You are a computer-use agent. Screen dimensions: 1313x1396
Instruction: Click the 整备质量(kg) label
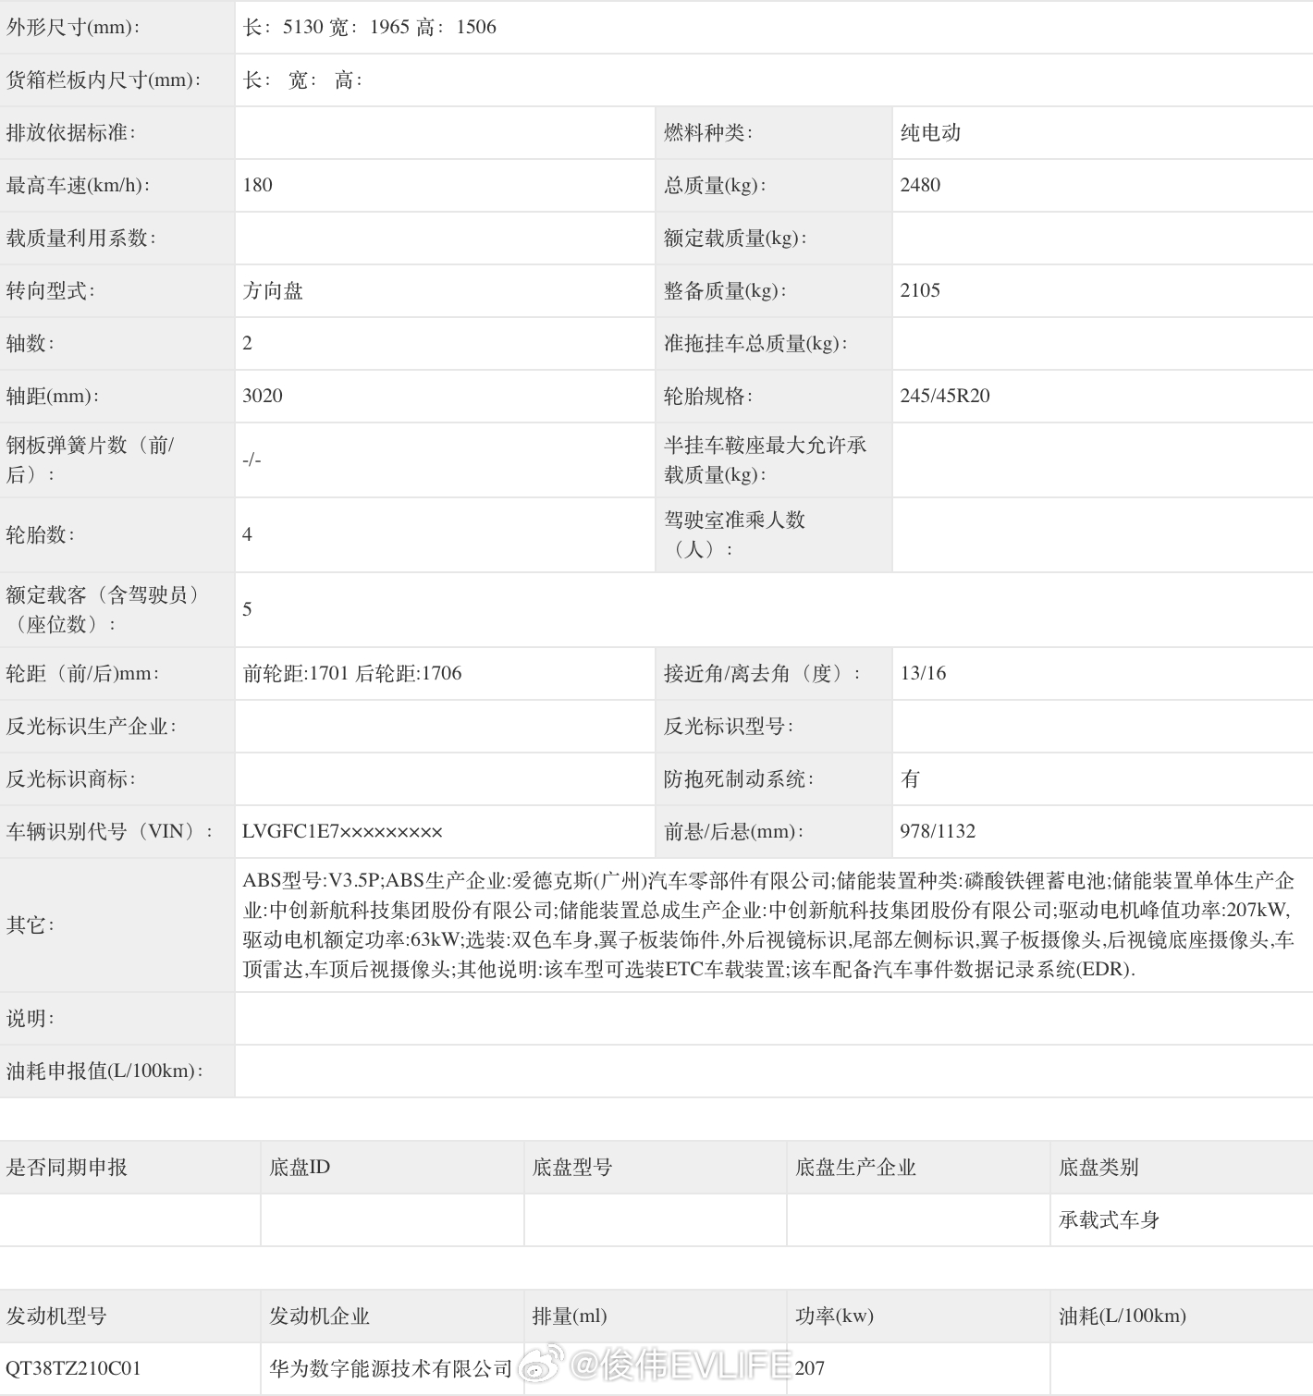coord(725,290)
